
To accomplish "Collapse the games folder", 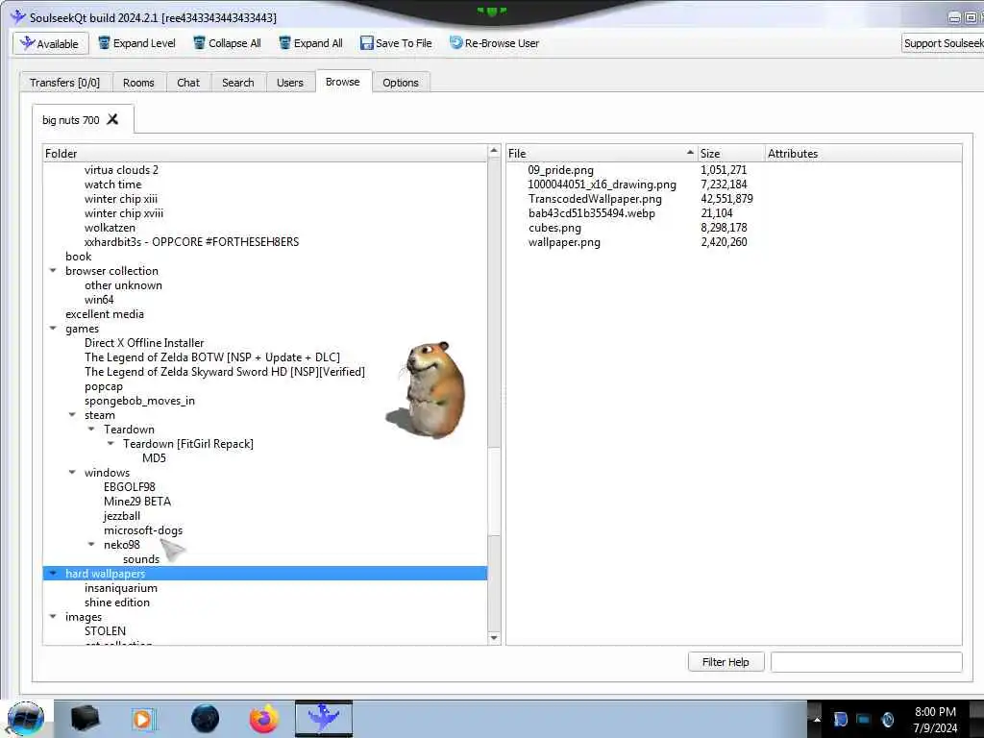I will pos(54,329).
